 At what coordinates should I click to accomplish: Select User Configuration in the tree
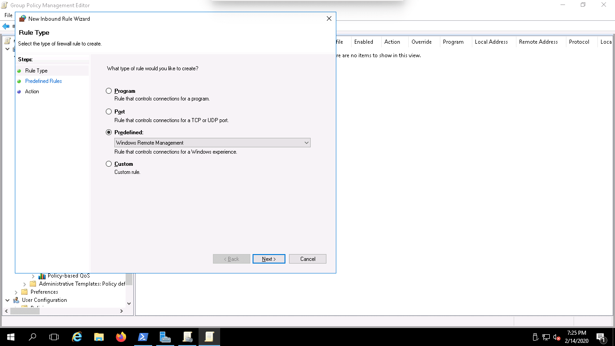pyautogui.click(x=45, y=300)
